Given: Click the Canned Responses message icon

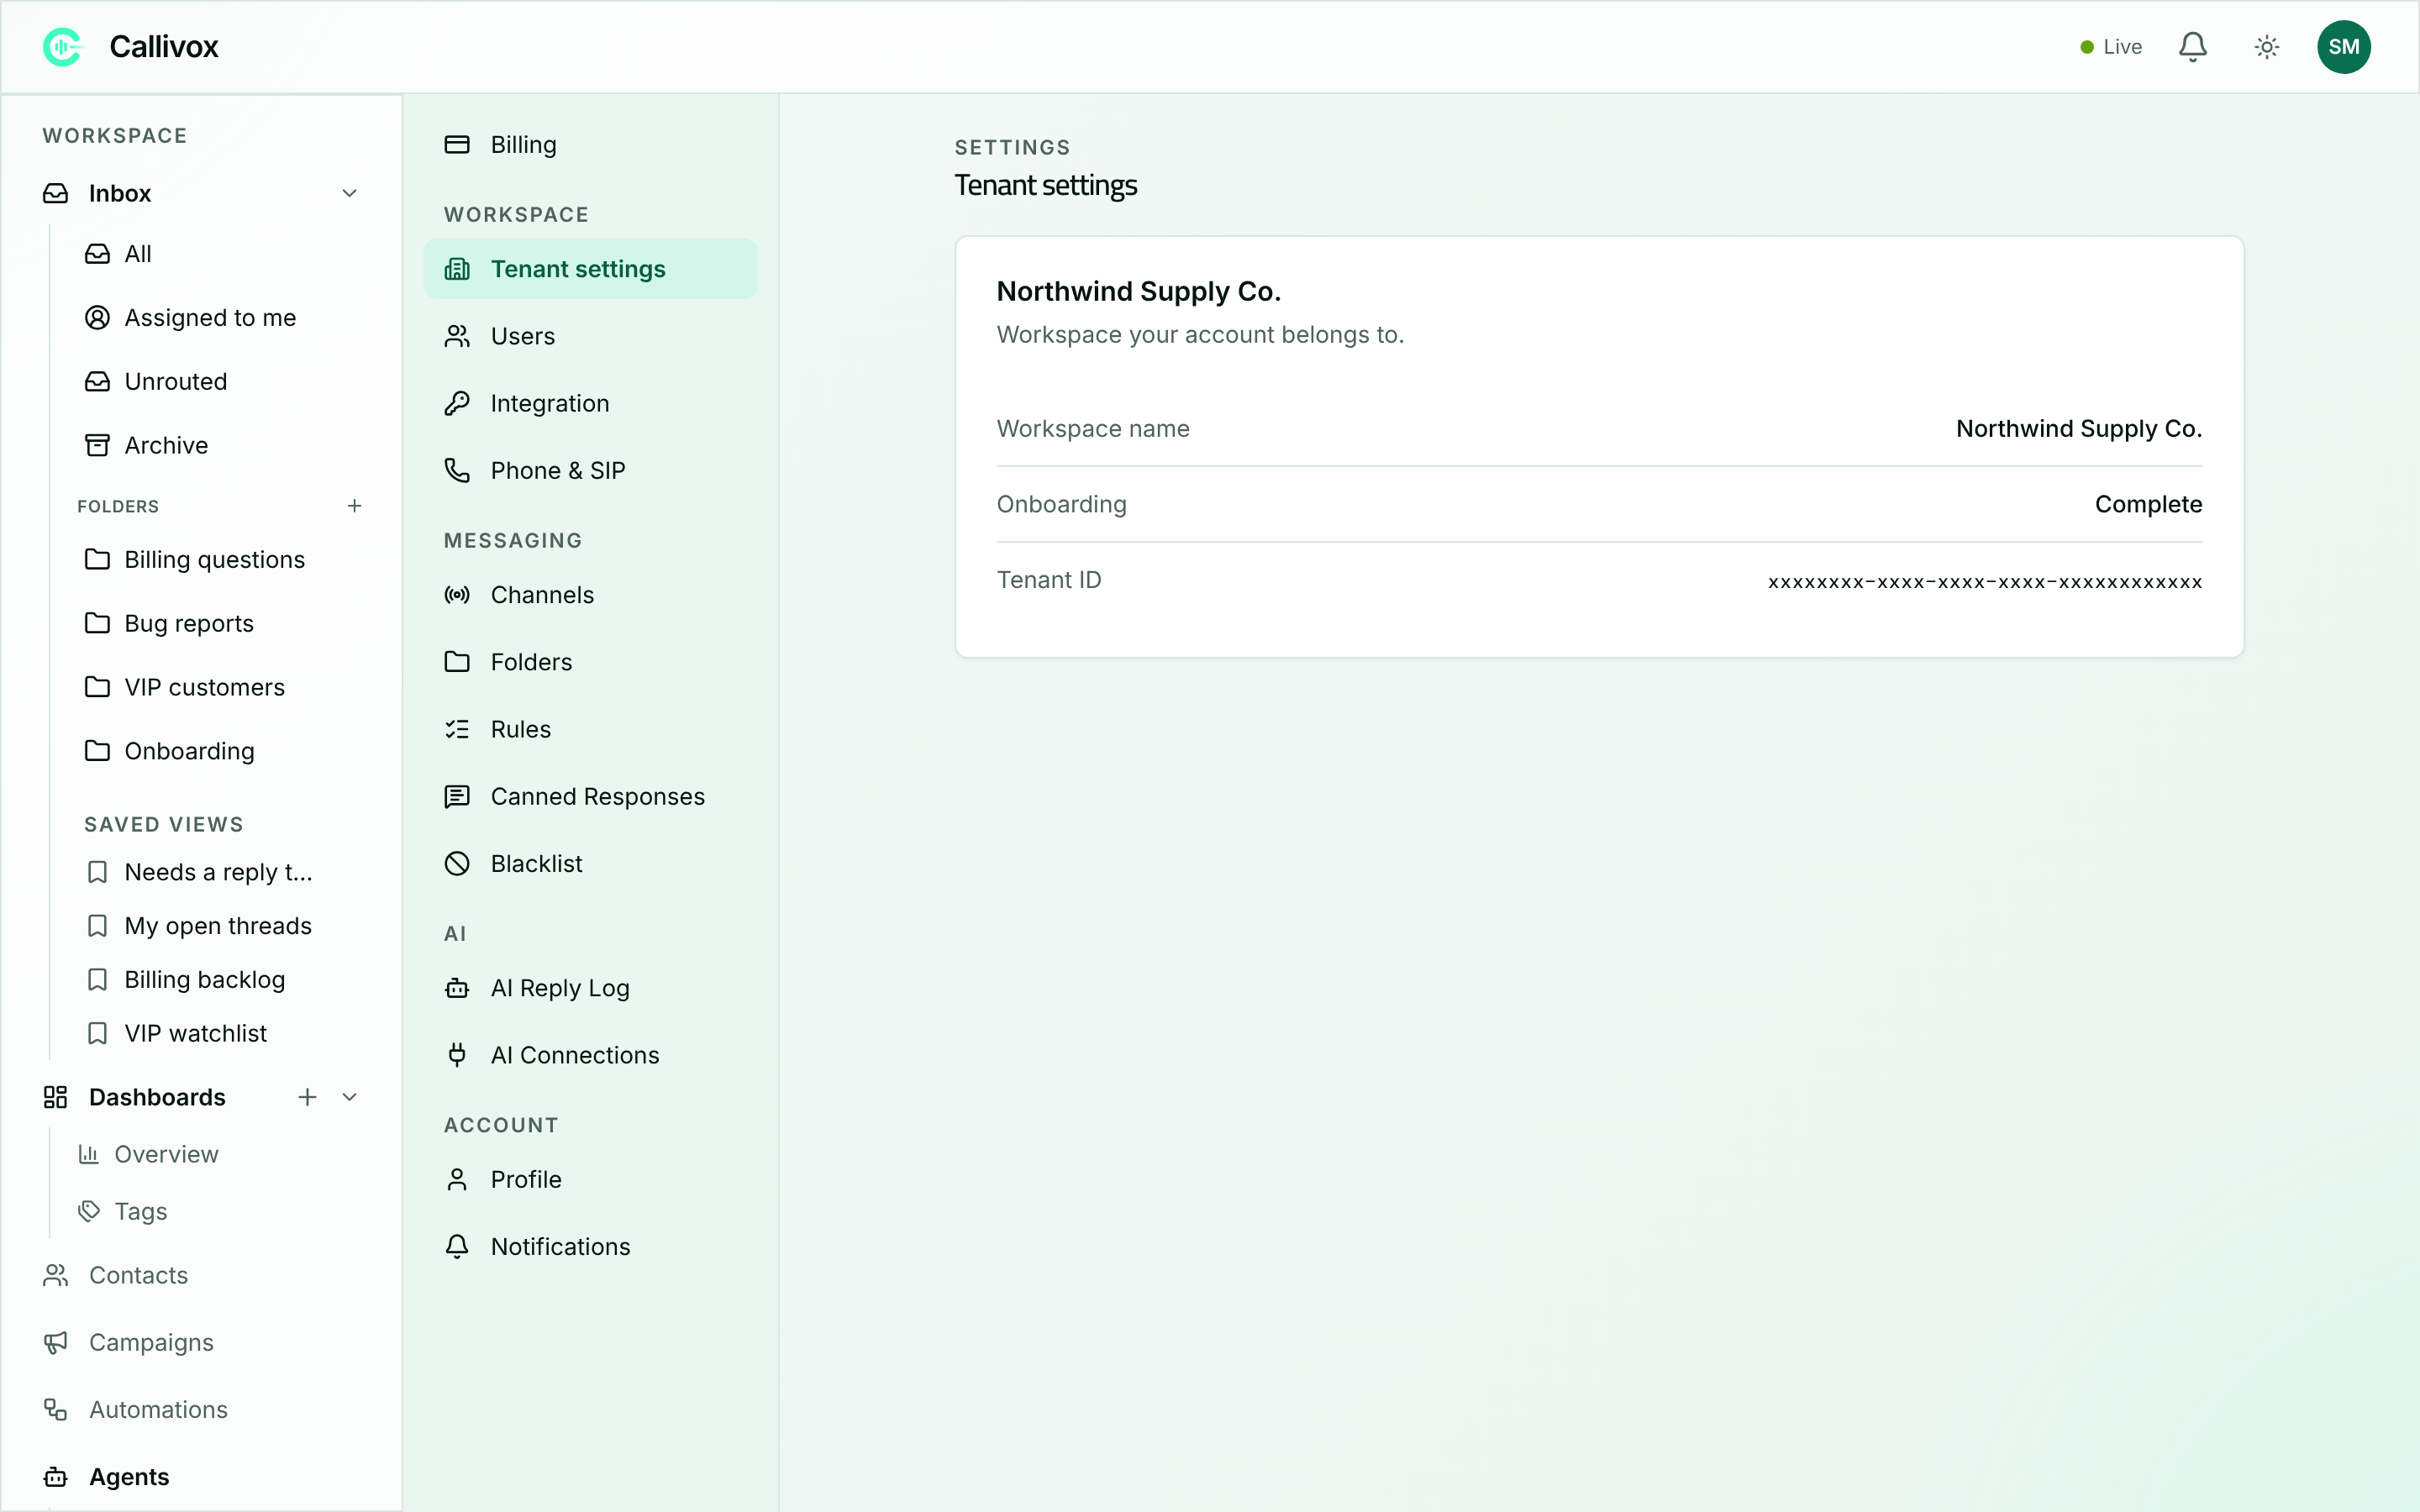Looking at the screenshot, I should [x=457, y=796].
